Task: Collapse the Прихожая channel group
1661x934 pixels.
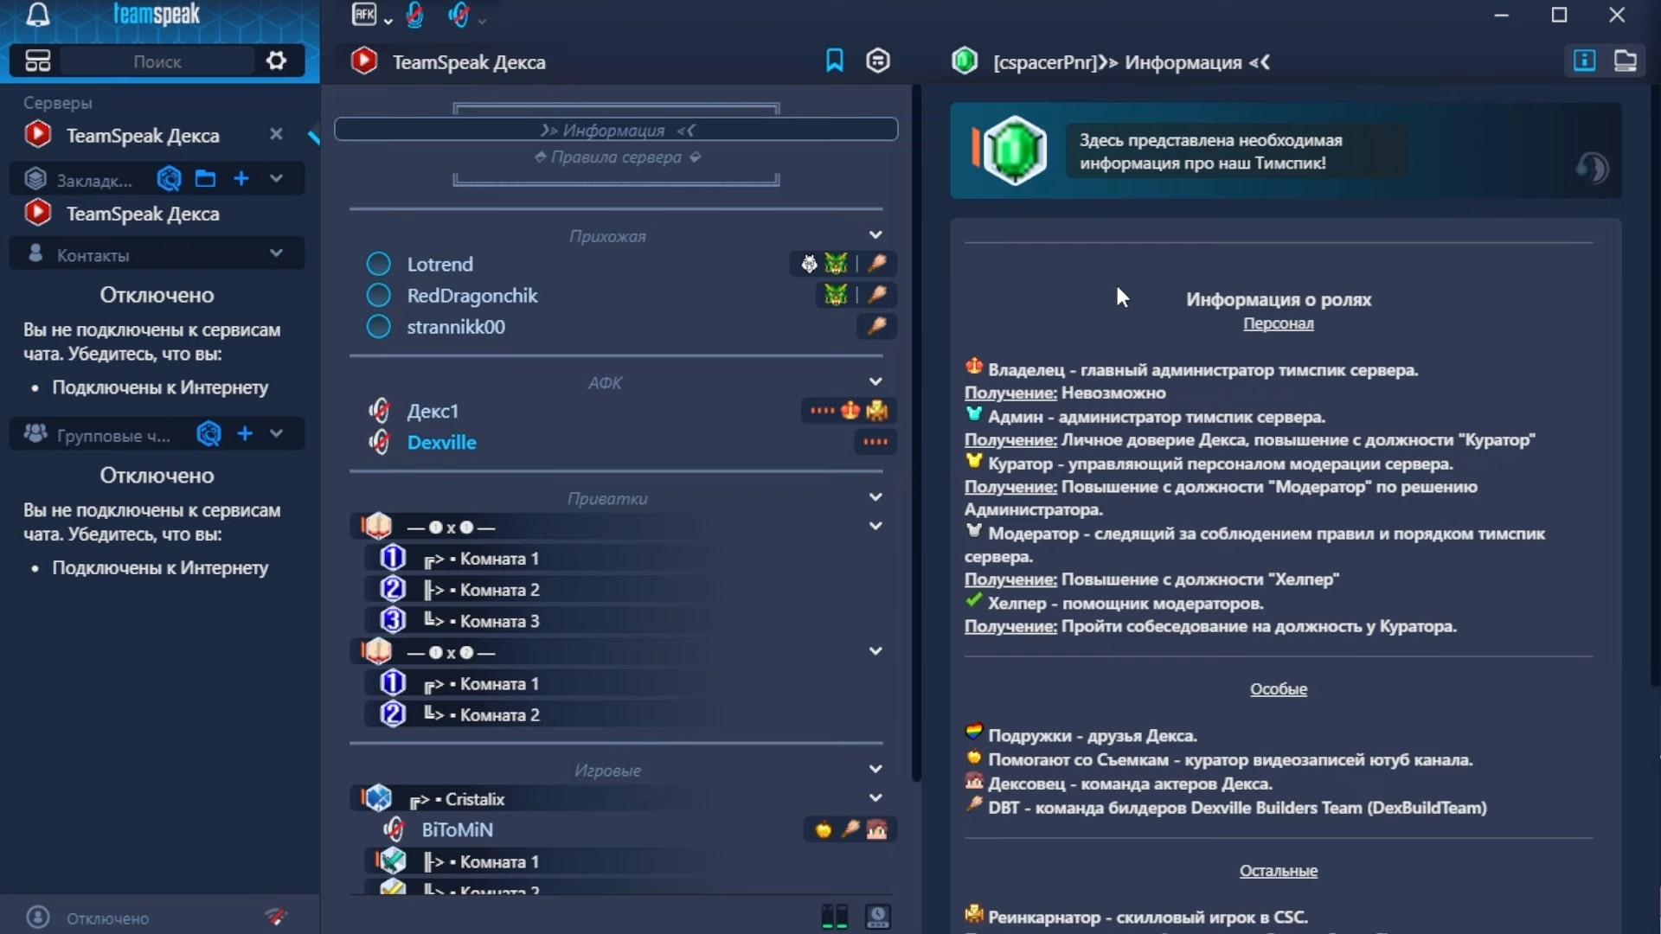Action: coord(875,235)
